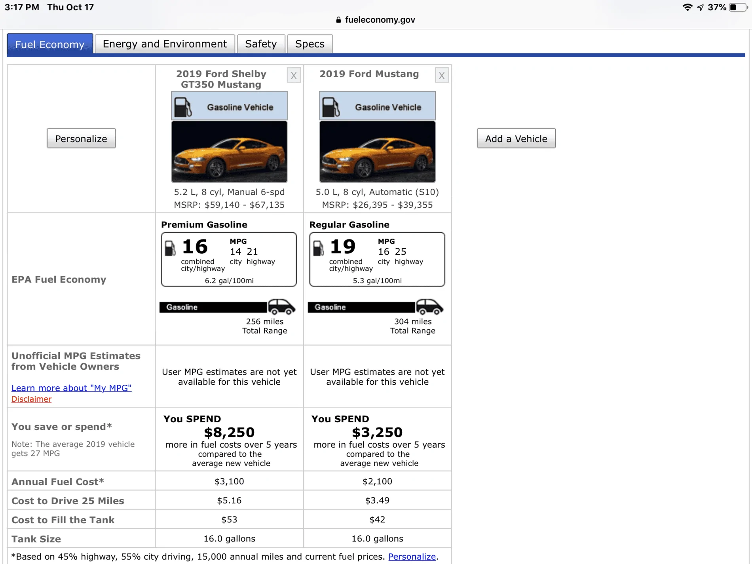
Task: Tap the battery icon in status bar
Action: (738, 8)
